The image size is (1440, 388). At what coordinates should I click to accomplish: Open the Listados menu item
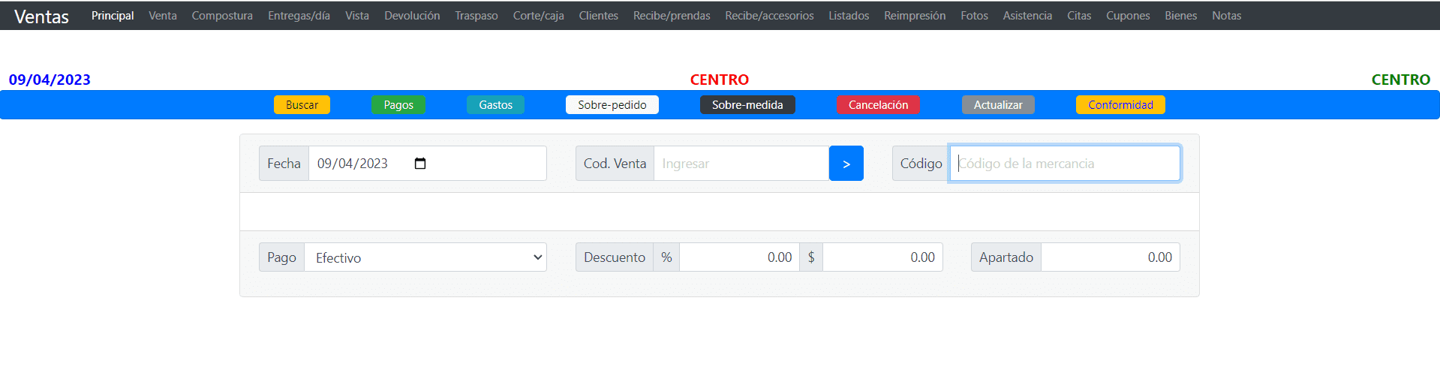click(x=849, y=16)
